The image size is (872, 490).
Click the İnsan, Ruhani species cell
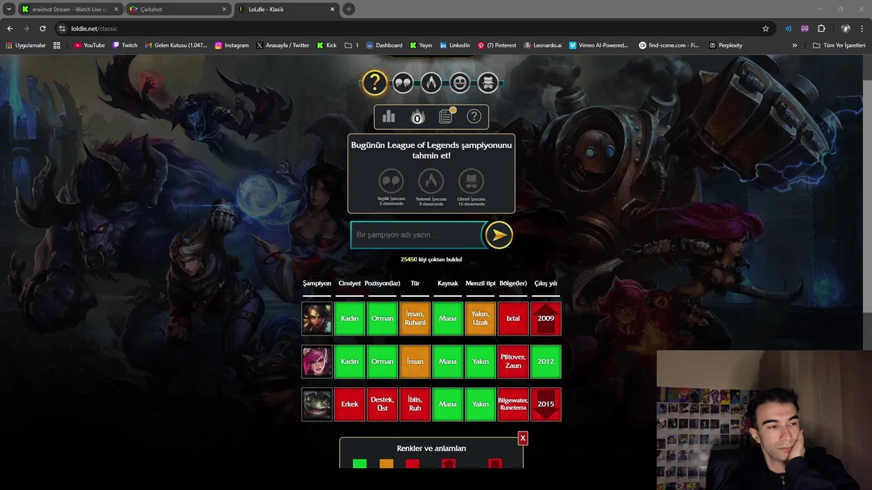pyautogui.click(x=415, y=318)
